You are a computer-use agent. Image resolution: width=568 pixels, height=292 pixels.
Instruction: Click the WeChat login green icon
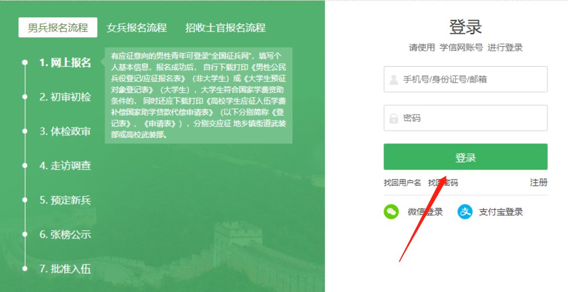[x=391, y=212]
